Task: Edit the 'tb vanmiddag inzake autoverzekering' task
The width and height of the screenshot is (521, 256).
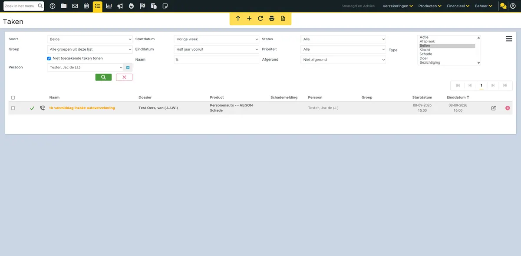Action: pyautogui.click(x=494, y=108)
